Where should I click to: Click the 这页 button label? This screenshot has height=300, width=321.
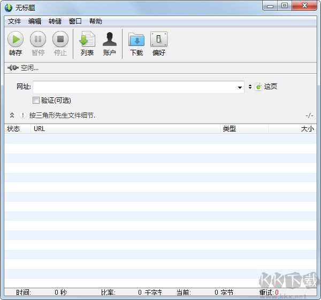pyautogui.click(x=271, y=87)
